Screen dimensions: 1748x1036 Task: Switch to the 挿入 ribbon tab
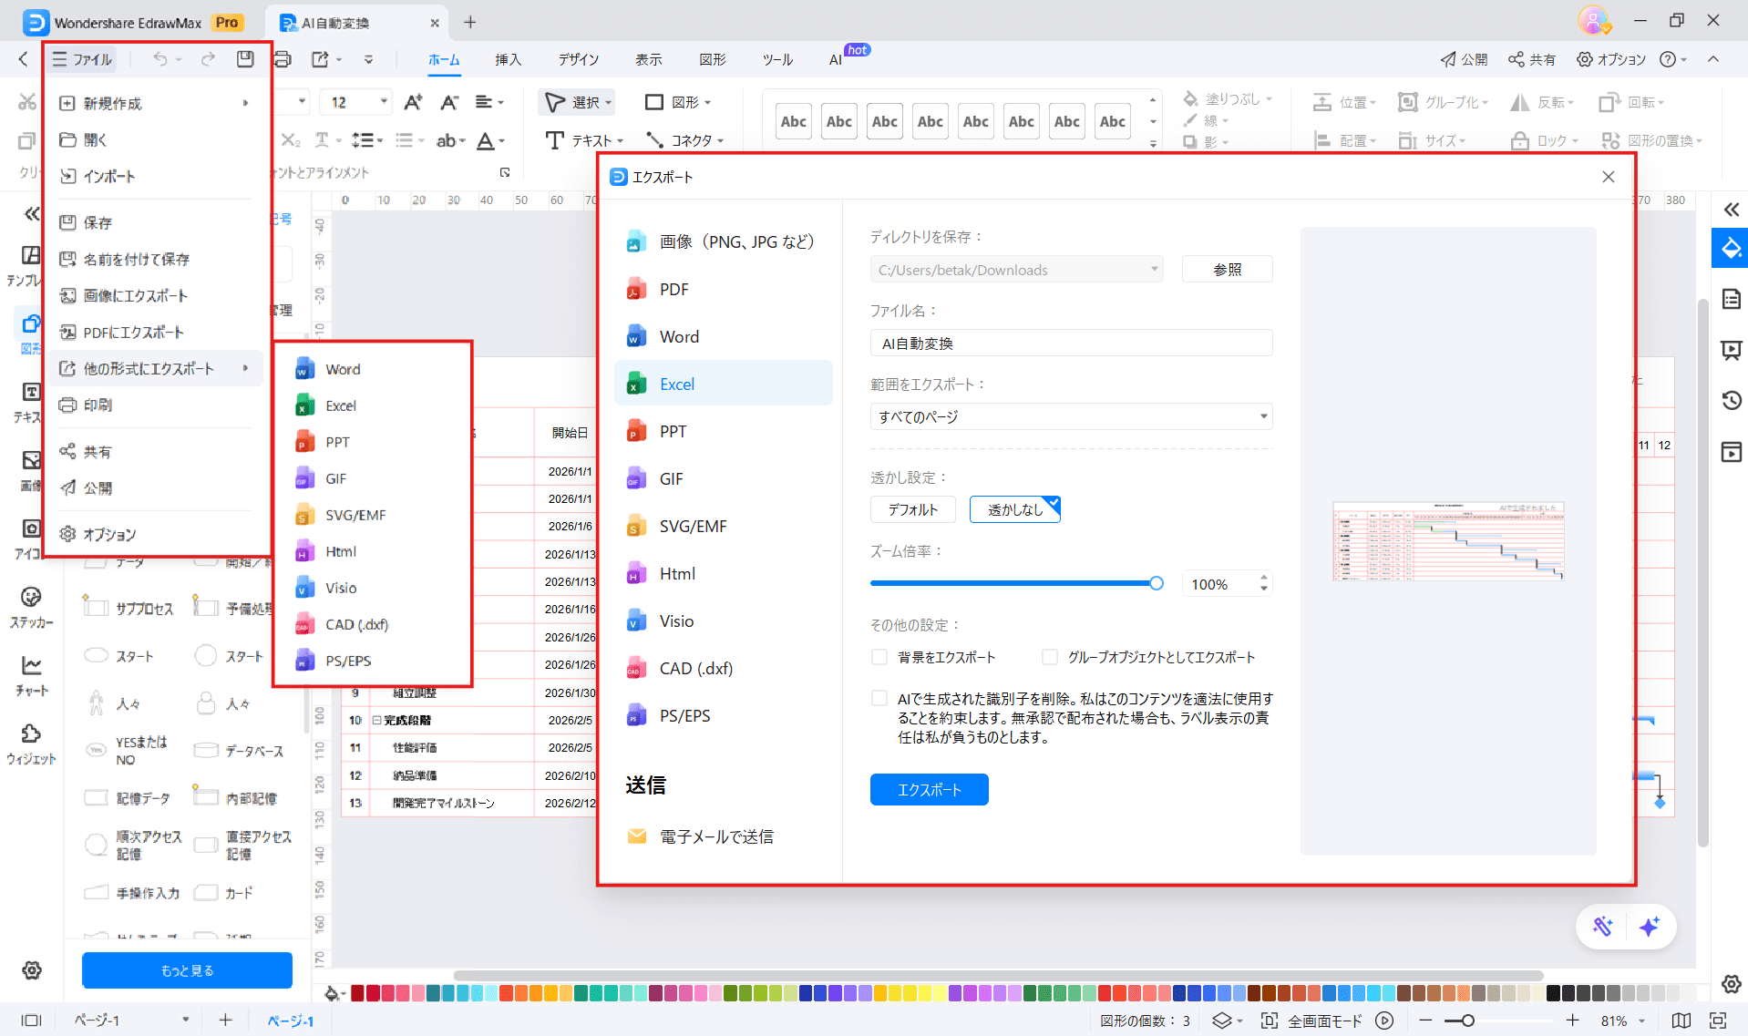click(x=508, y=59)
